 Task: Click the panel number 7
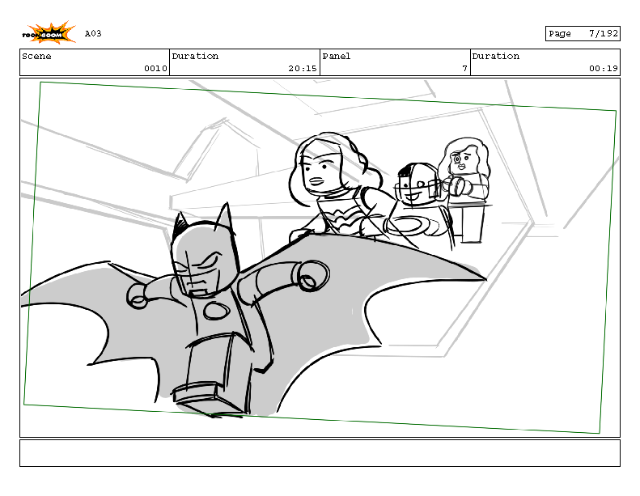point(464,69)
